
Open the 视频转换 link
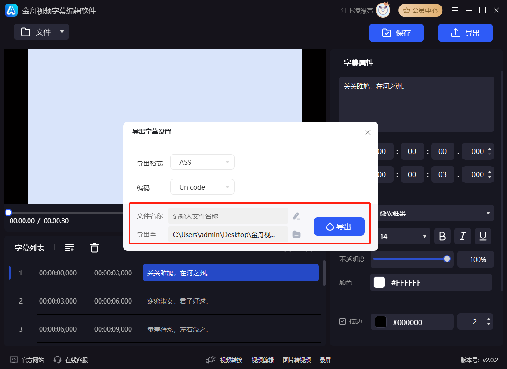pos(231,360)
